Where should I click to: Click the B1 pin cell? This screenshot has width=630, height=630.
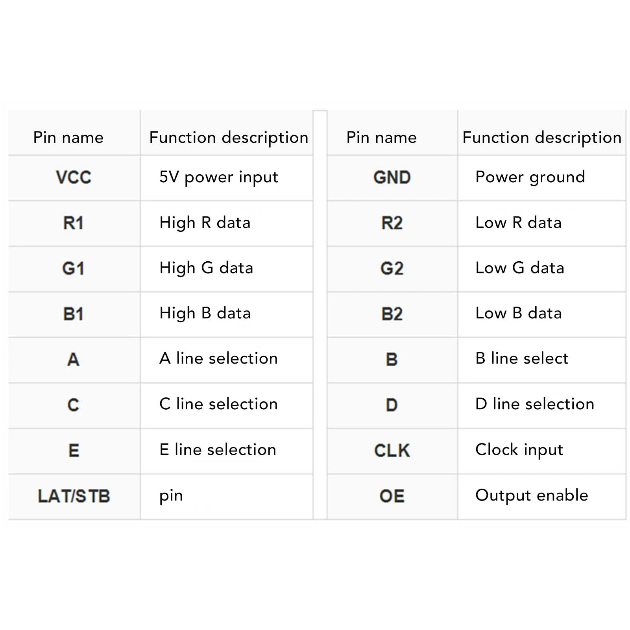(x=74, y=314)
